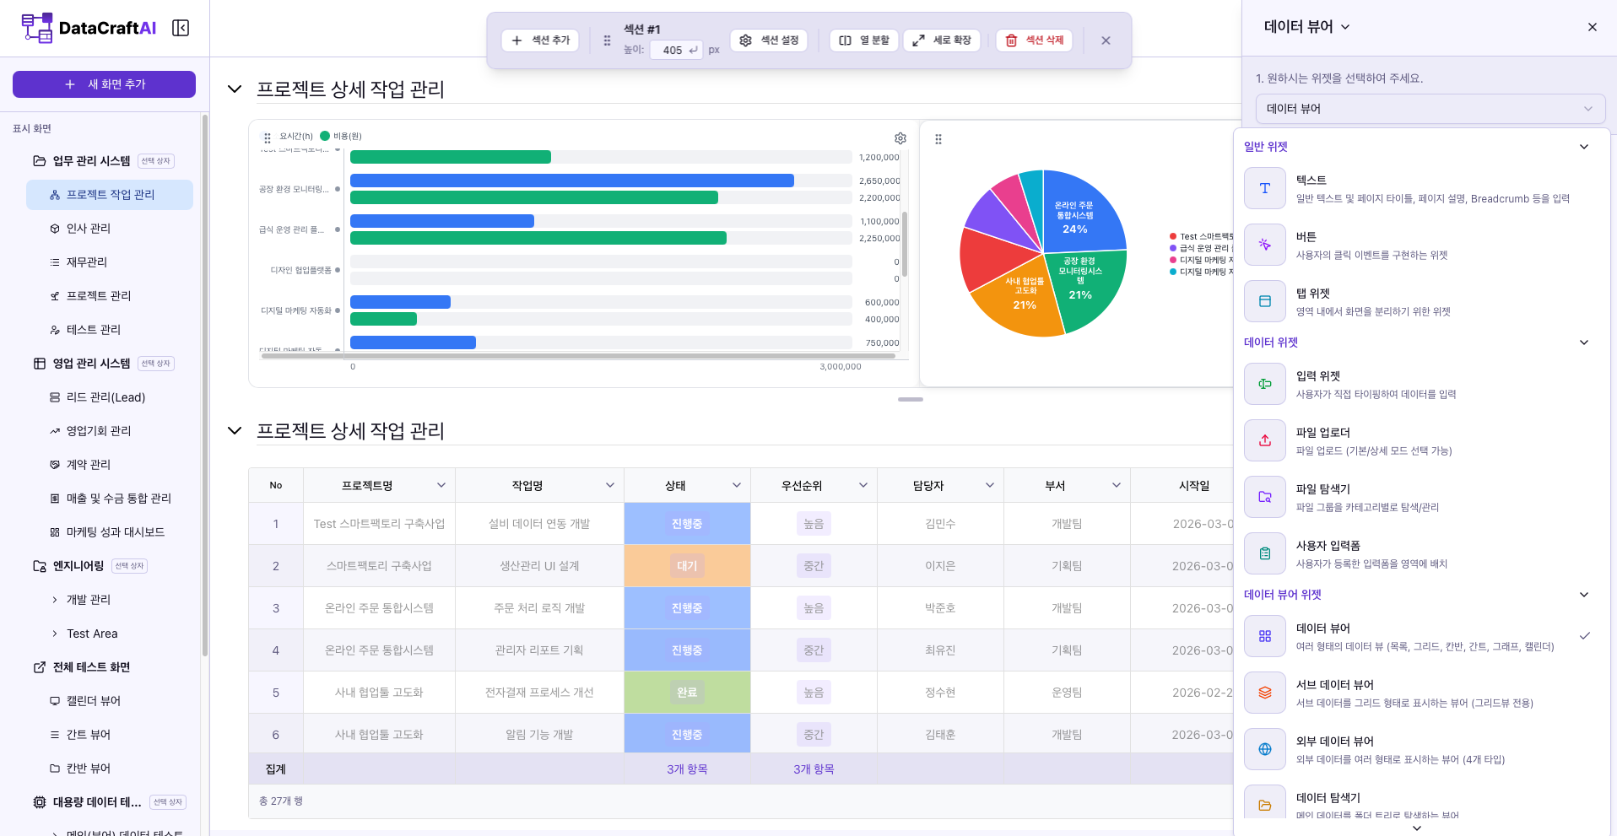
Task: Click the red 섹션 삭제 button
Action: coord(1034,40)
